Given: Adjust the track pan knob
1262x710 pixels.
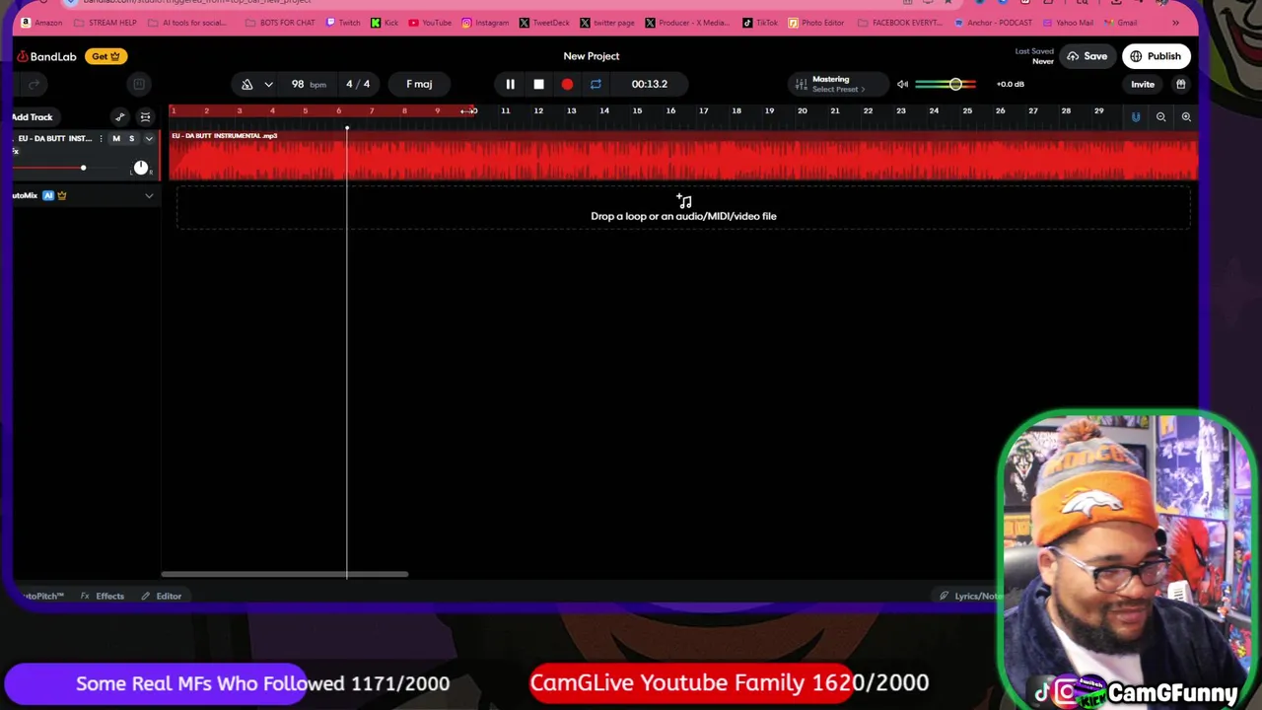Looking at the screenshot, I should pyautogui.click(x=141, y=168).
